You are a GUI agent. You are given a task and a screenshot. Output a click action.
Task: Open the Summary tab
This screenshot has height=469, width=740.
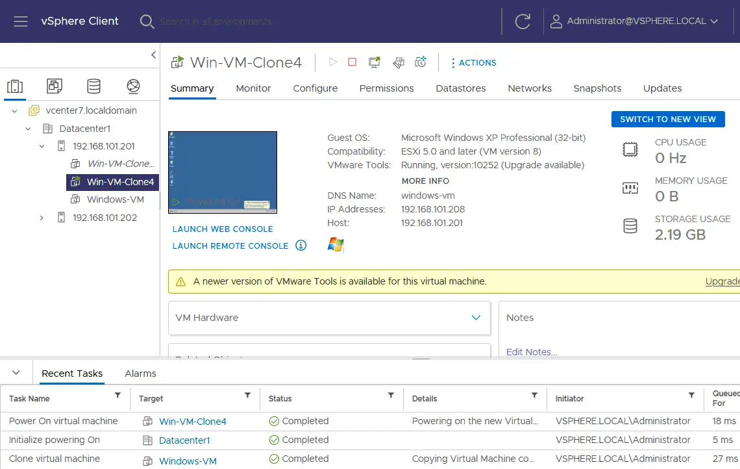tap(192, 88)
